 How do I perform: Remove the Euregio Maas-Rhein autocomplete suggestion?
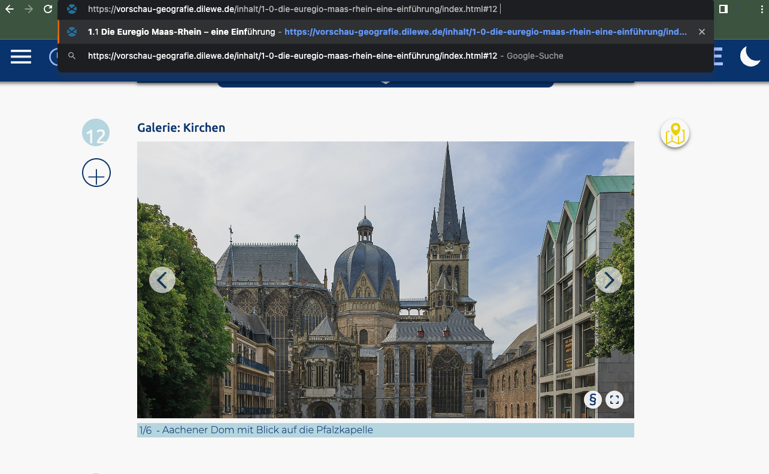coord(702,32)
